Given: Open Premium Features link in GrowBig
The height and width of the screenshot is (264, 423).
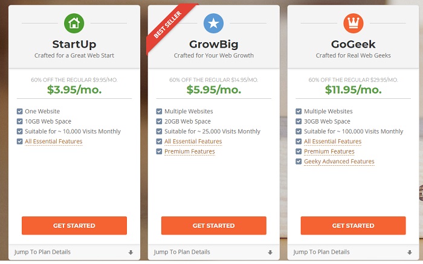Looking at the screenshot, I should tap(190, 152).
